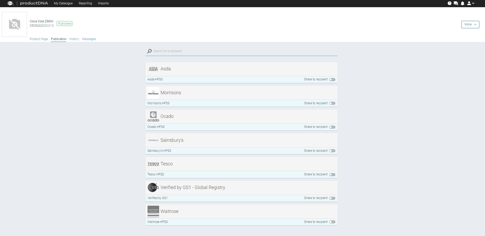Image resolution: width=485 pixels, height=236 pixels.
Task: Open the help question mark icon
Action: pyautogui.click(x=449, y=3)
